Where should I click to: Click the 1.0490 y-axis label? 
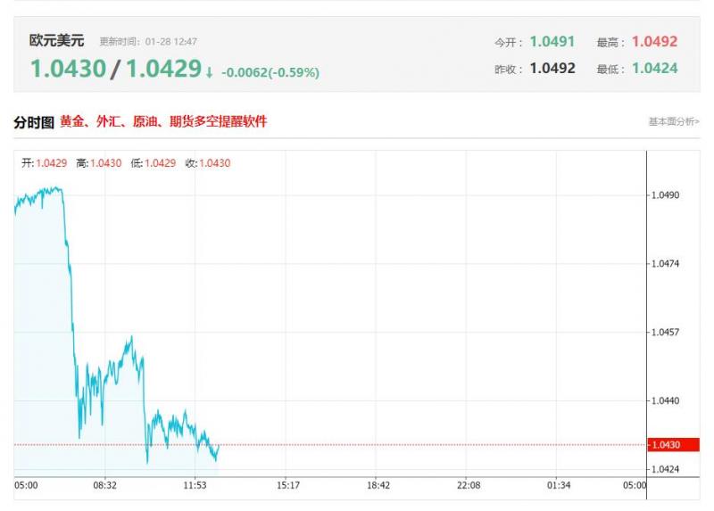[665, 195]
